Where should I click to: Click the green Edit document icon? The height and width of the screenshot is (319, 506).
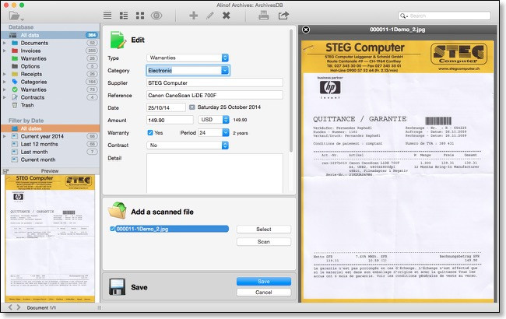[118, 40]
